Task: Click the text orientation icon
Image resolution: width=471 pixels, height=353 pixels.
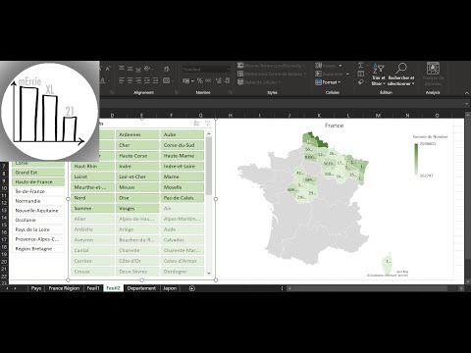Action: [x=148, y=69]
